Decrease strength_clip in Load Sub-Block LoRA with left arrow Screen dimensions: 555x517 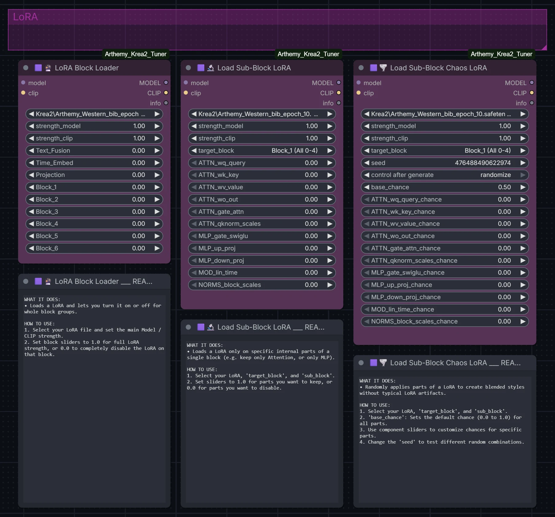(x=194, y=138)
